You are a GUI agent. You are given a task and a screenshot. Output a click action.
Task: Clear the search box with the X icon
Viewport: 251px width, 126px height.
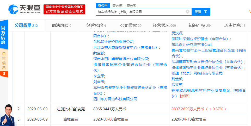click(187, 12)
